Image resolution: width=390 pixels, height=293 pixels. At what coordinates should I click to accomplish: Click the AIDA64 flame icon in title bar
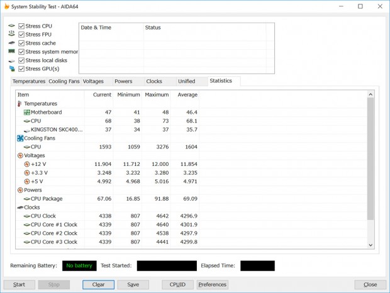pos(7,6)
